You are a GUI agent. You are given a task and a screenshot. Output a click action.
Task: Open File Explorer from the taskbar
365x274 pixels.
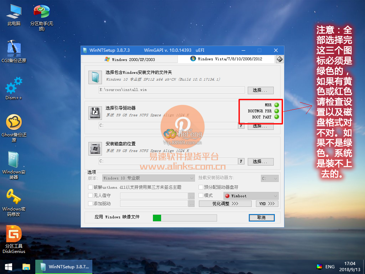point(26,267)
